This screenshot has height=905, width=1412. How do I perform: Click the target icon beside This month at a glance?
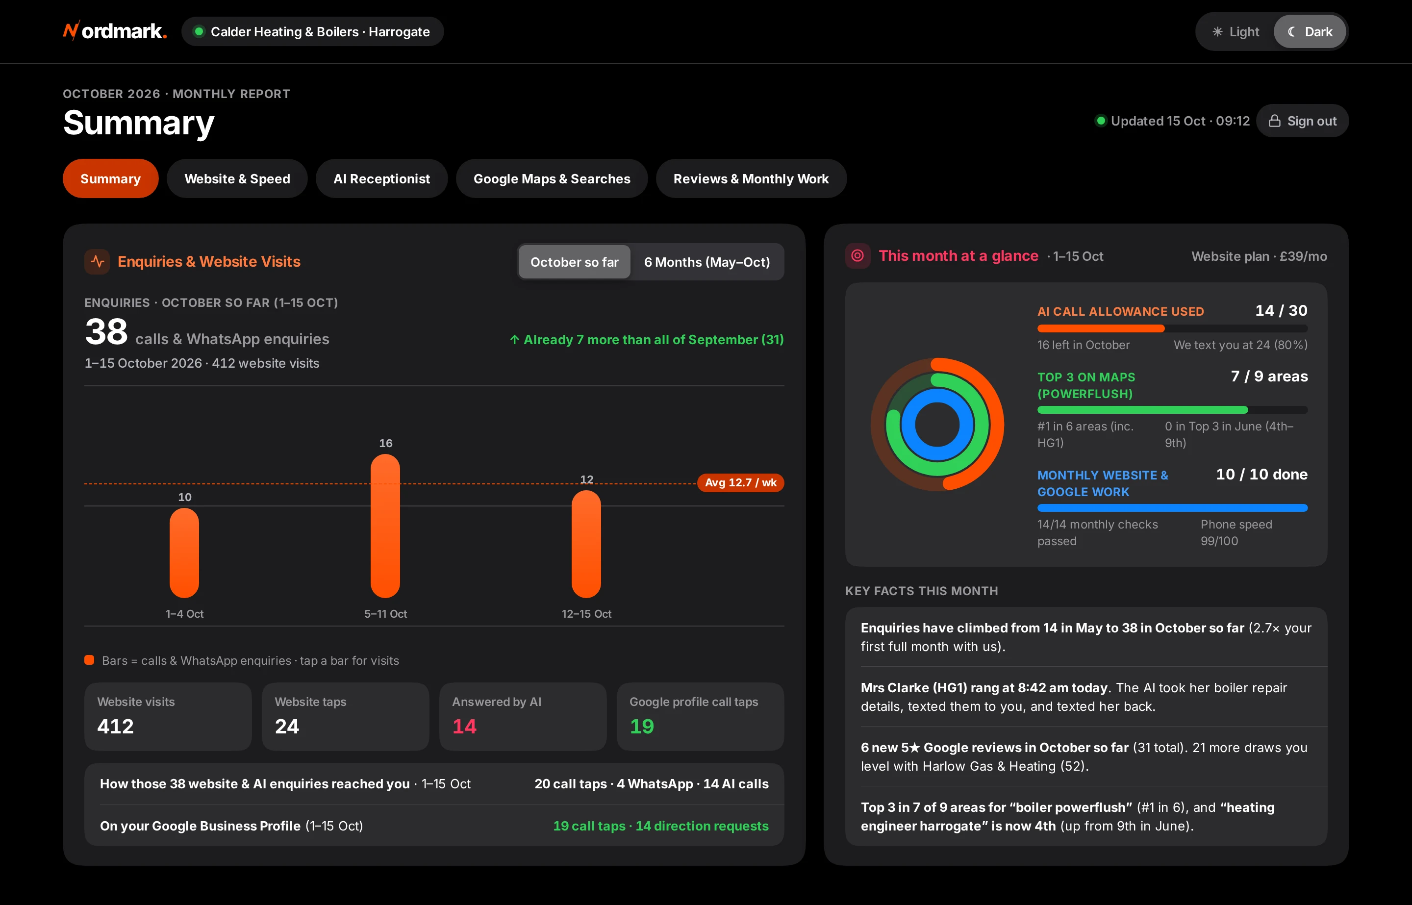pyautogui.click(x=857, y=255)
